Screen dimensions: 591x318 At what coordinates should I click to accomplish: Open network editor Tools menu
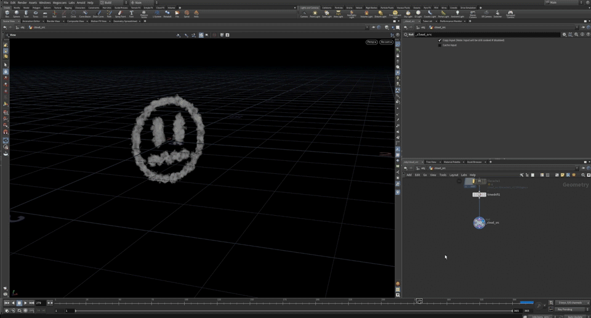point(443,175)
